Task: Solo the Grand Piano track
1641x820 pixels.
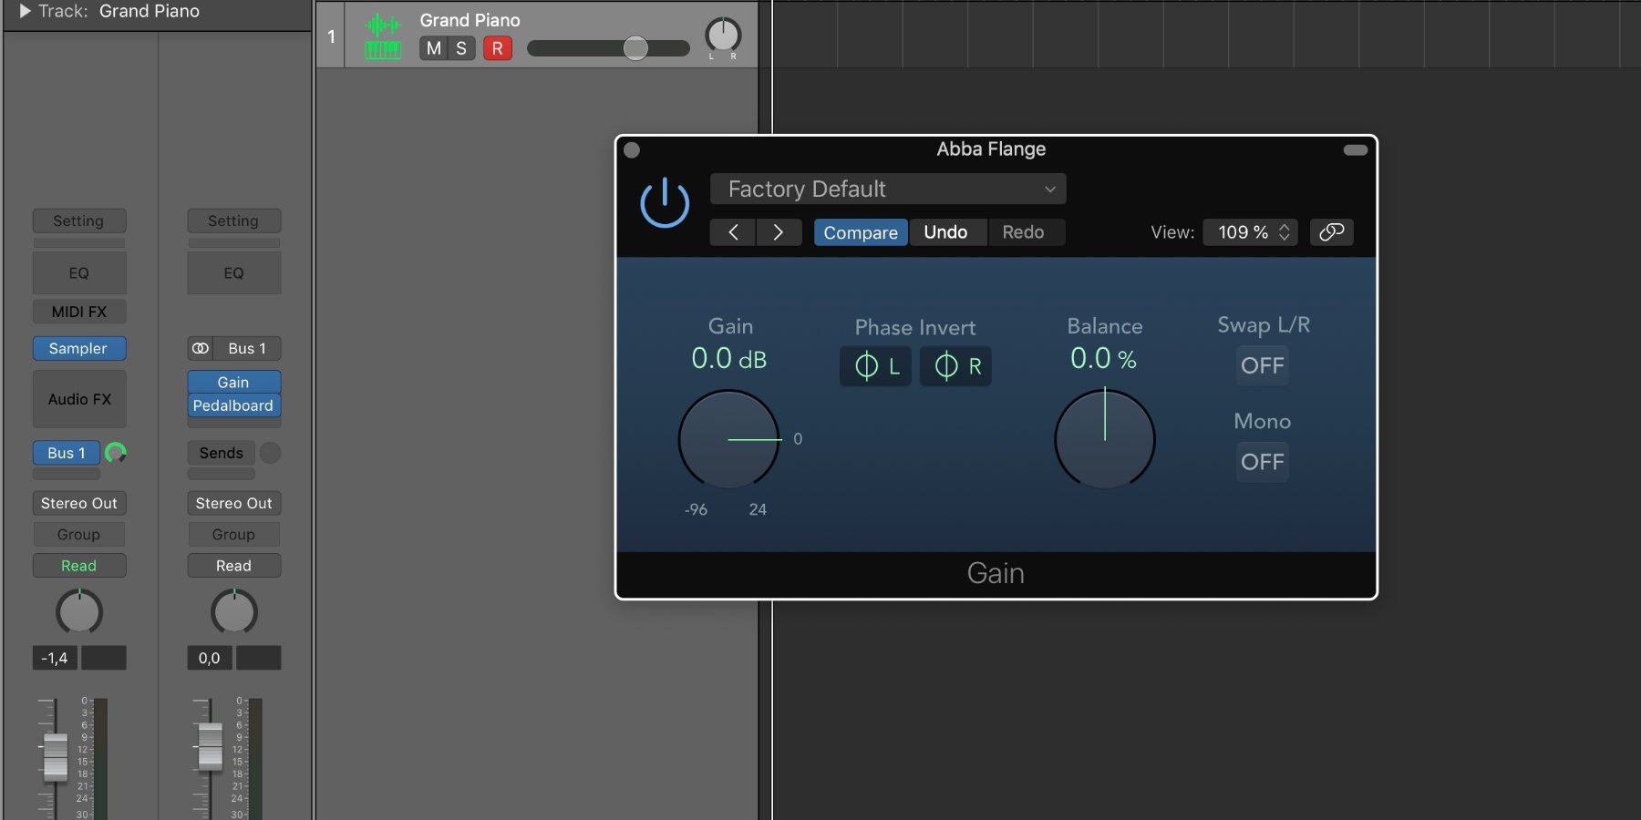Action: pyautogui.click(x=461, y=48)
